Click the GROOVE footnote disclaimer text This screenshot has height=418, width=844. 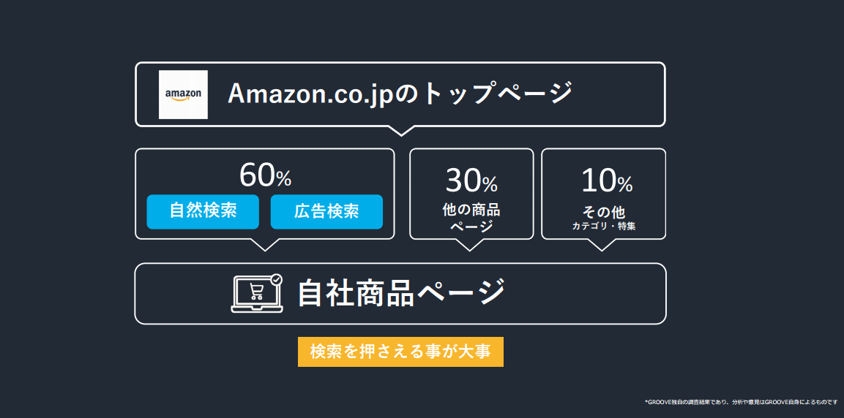click(742, 401)
